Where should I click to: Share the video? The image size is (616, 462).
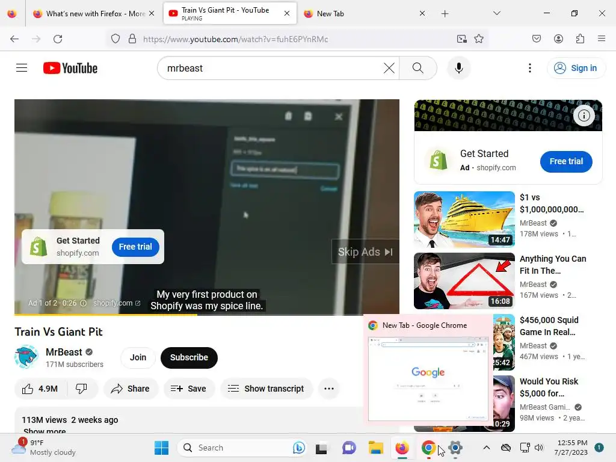[x=130, y=389]
